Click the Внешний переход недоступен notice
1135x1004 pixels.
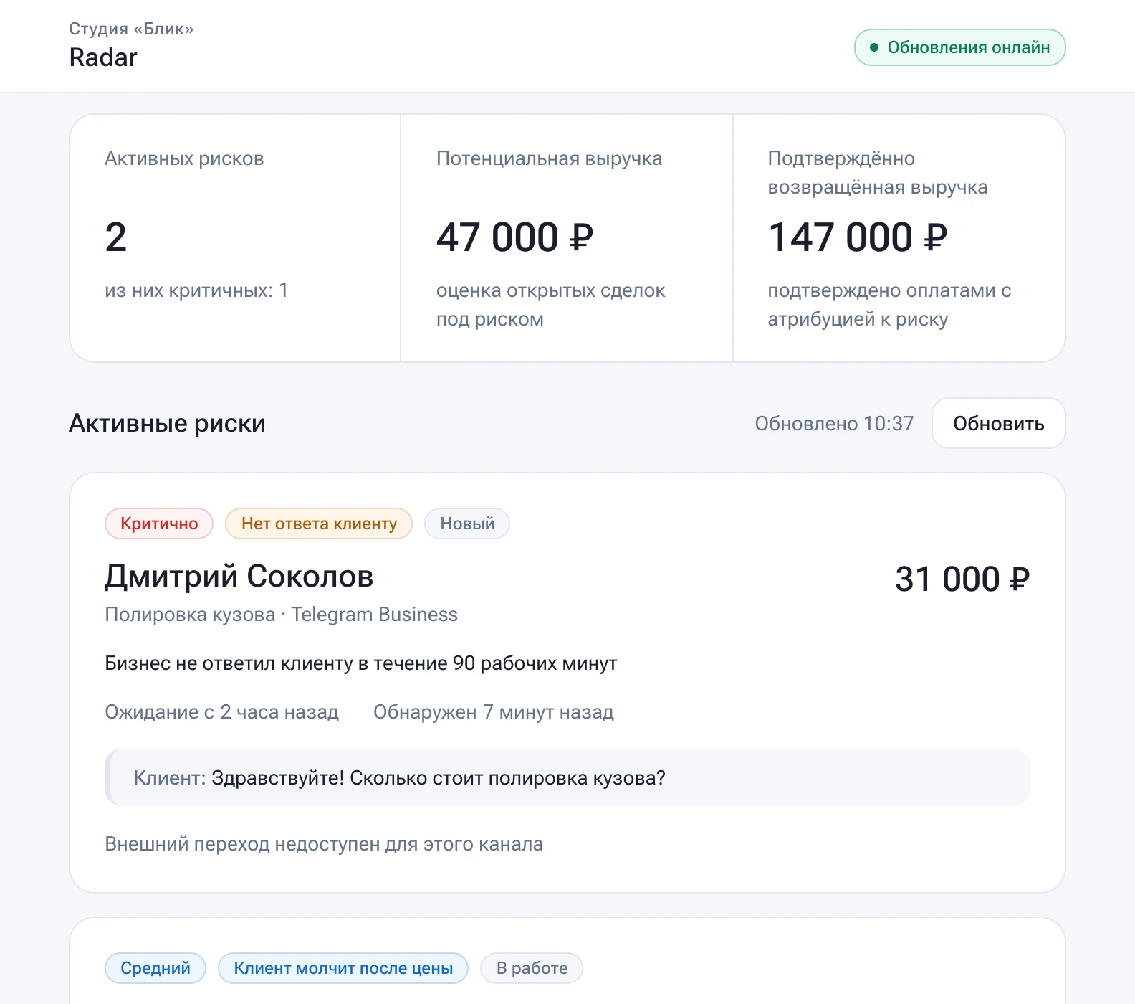324,844
